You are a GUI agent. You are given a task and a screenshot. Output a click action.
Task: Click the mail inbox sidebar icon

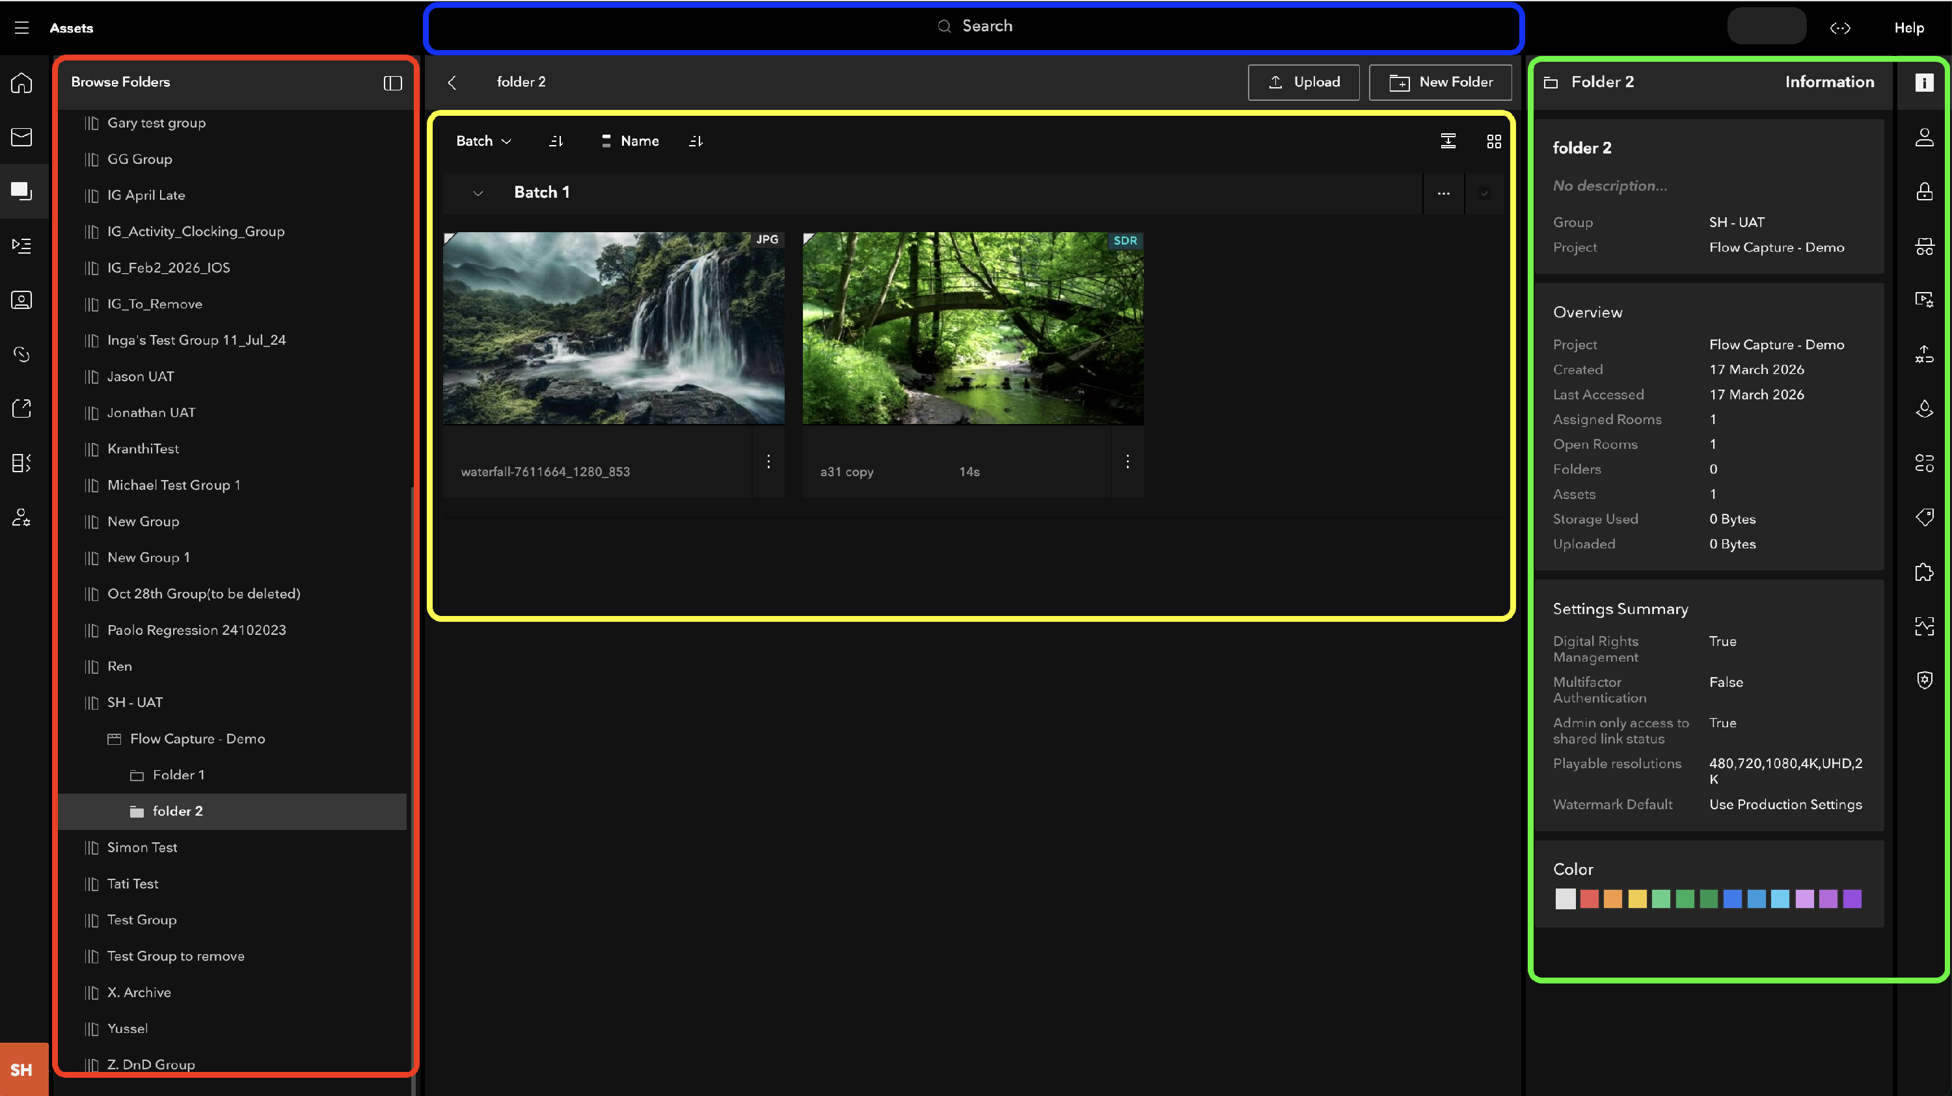[x=21, y=137]
